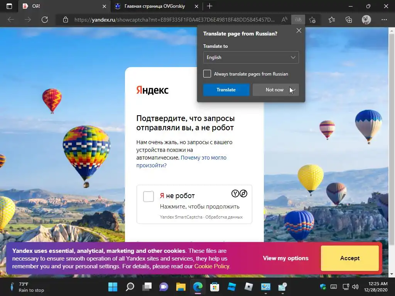Close the translate popup
The width and height of the screenshot is (395, 296).
[299, 30]
